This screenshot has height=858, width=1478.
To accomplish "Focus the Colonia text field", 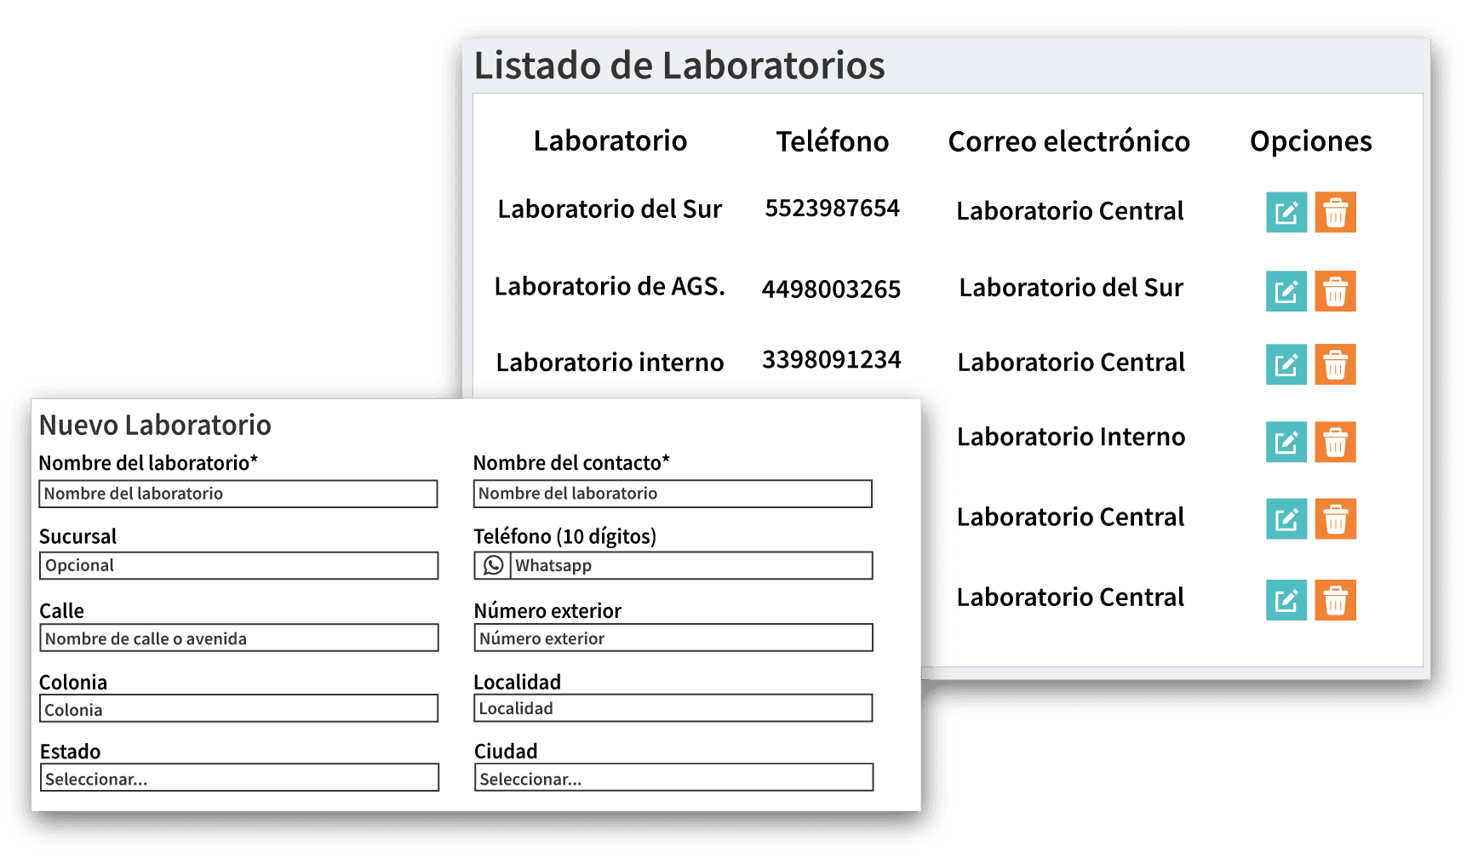I will pyautogui.click(x=238, y=709).
